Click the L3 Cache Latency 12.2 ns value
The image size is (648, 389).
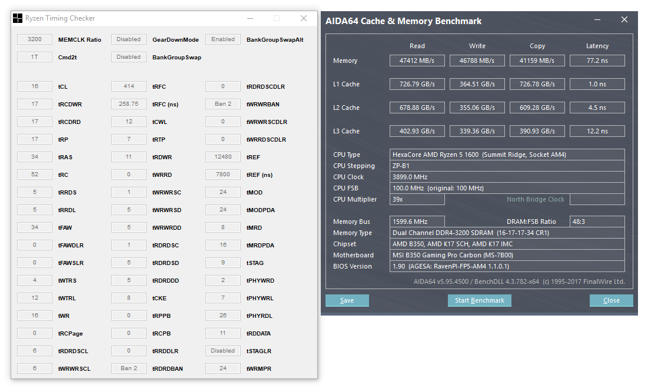[597, 131]
